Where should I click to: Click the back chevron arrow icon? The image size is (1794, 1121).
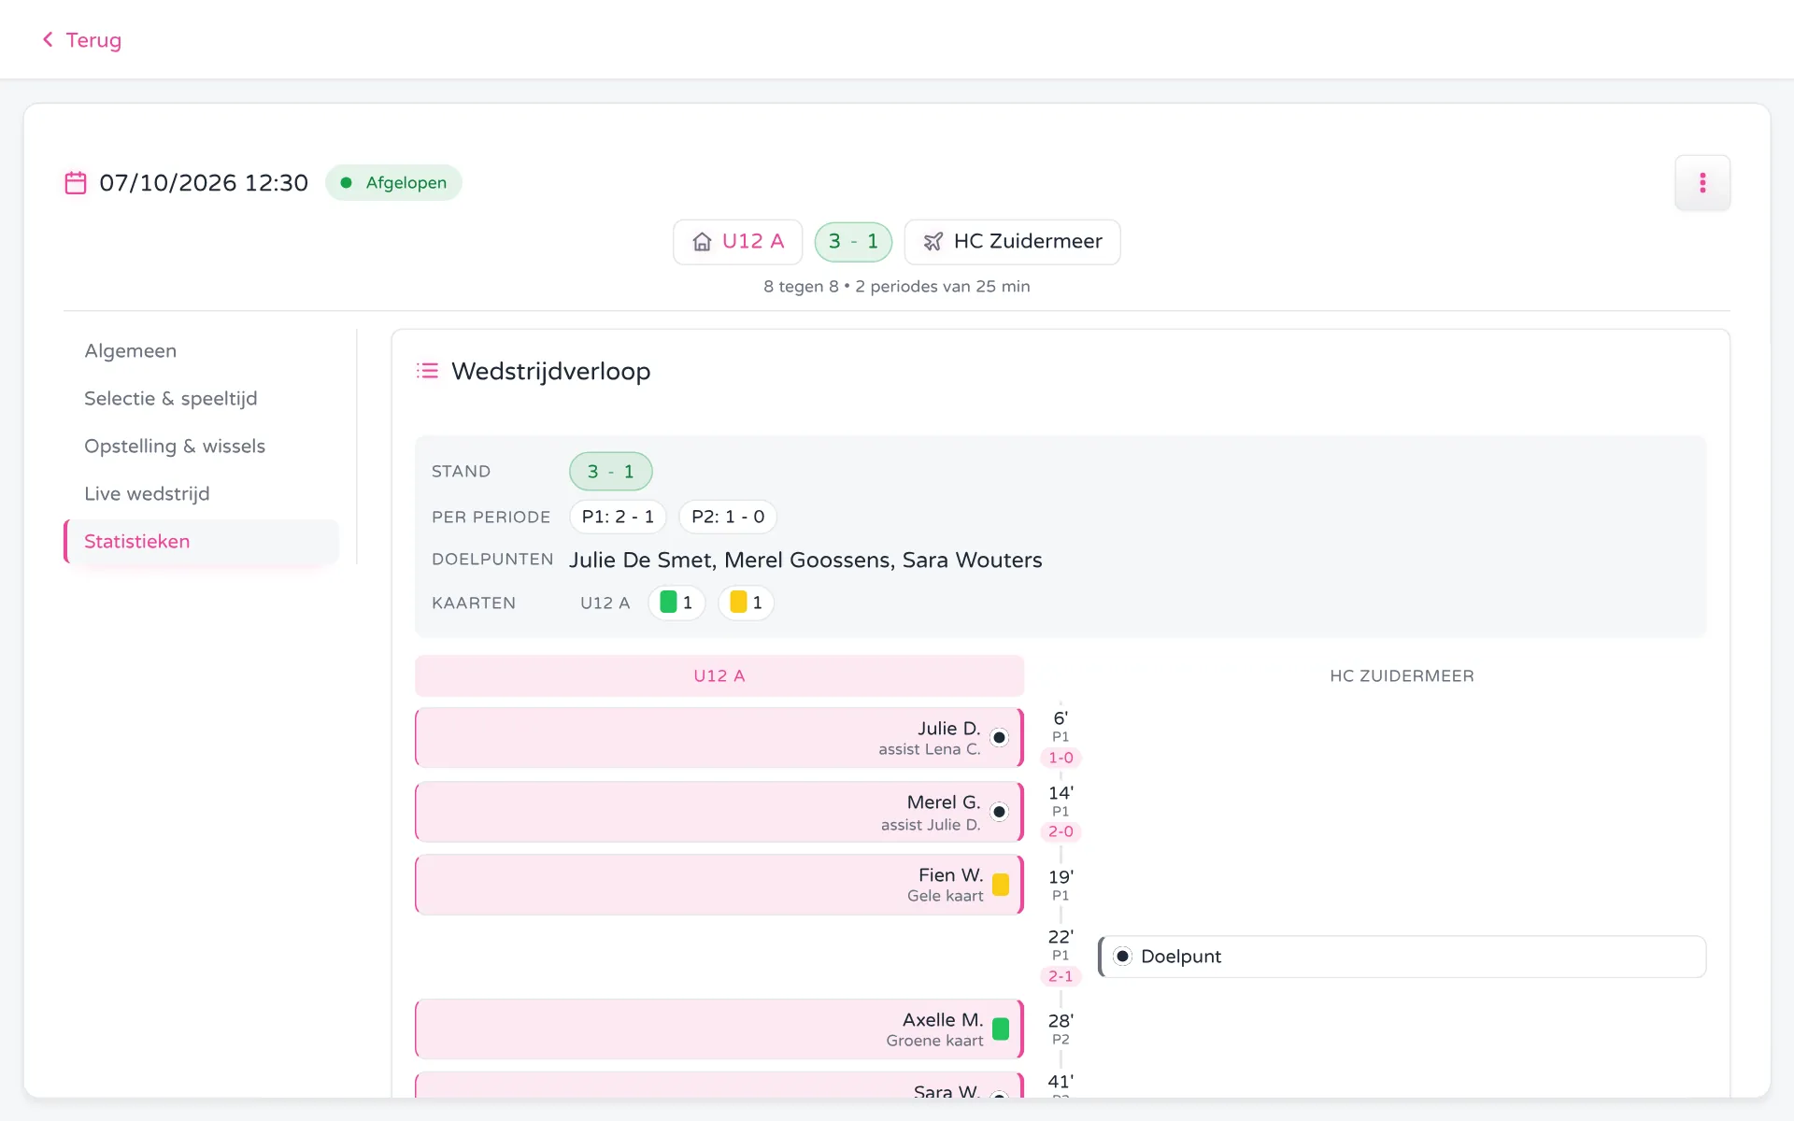point(48,39)
